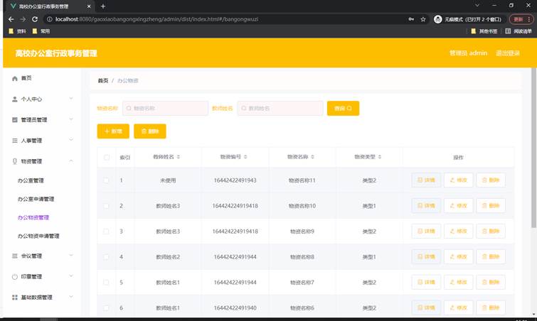Click 退出登录 in the header
The height and width of the screenshot is (321, 537).
[x=508, y=53]
